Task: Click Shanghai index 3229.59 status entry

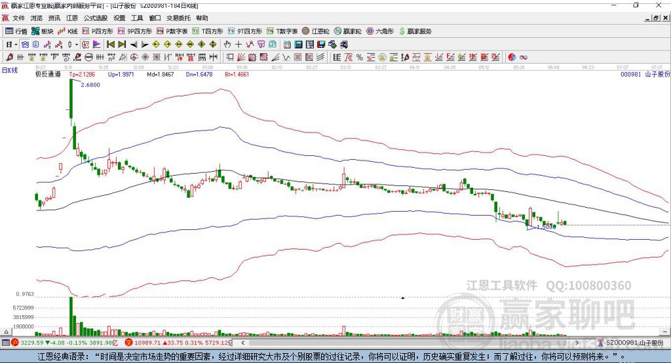Action: click(64, 343)
